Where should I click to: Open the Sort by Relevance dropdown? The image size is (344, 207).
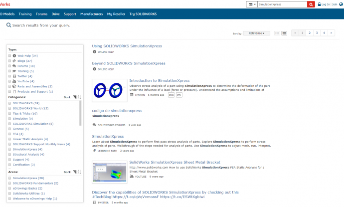click(x=256, y=33)
